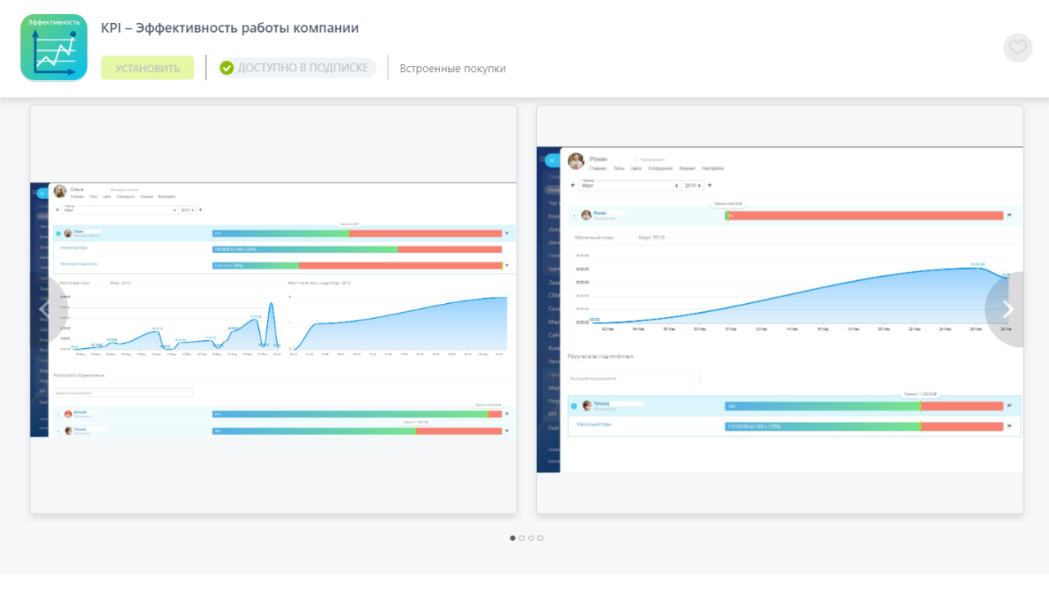Select the second carousel pagination dot
The height and width of the screenshot is (607, 1049).
point(522,538)
